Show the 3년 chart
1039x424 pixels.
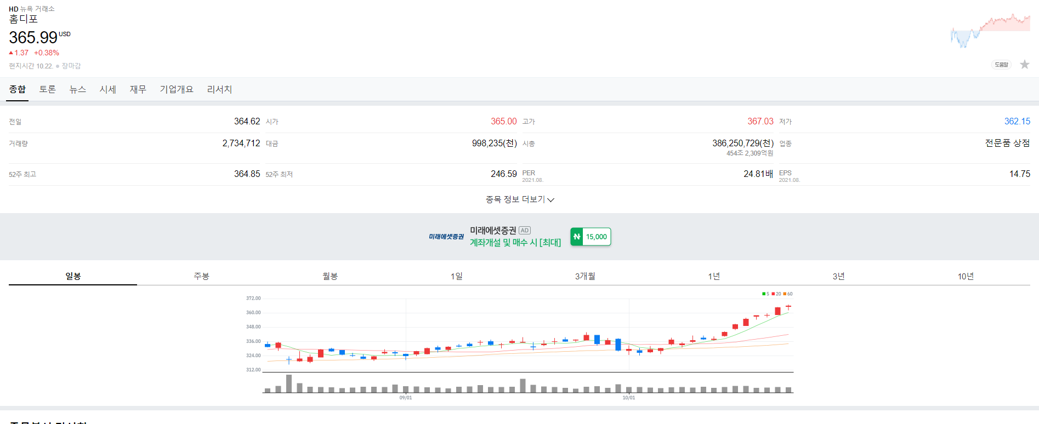(x=839, y=276)
